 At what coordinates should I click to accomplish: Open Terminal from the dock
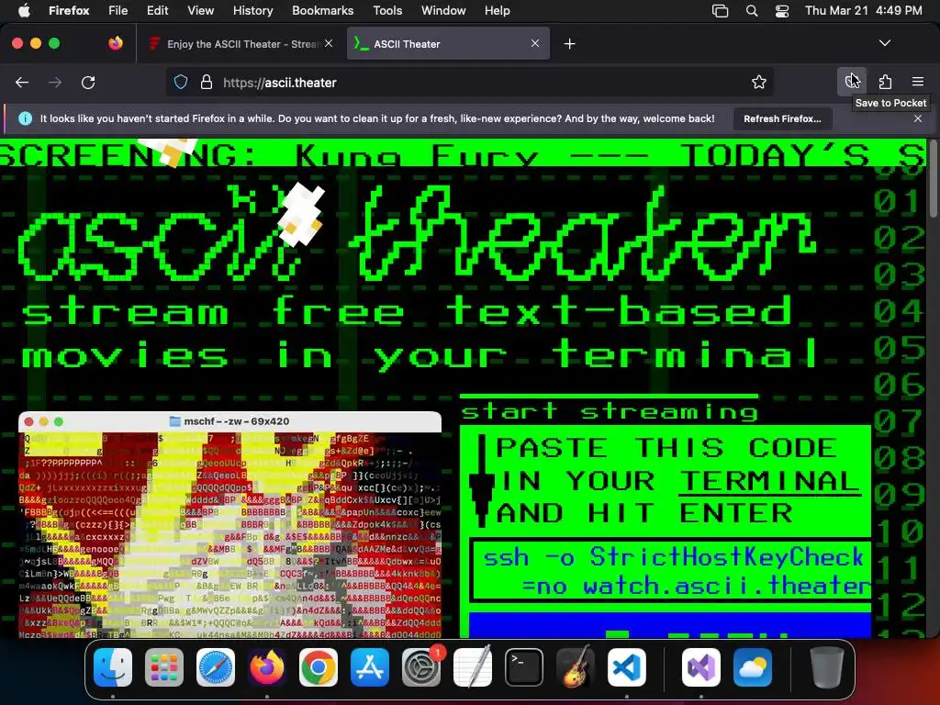pos(524,667)
